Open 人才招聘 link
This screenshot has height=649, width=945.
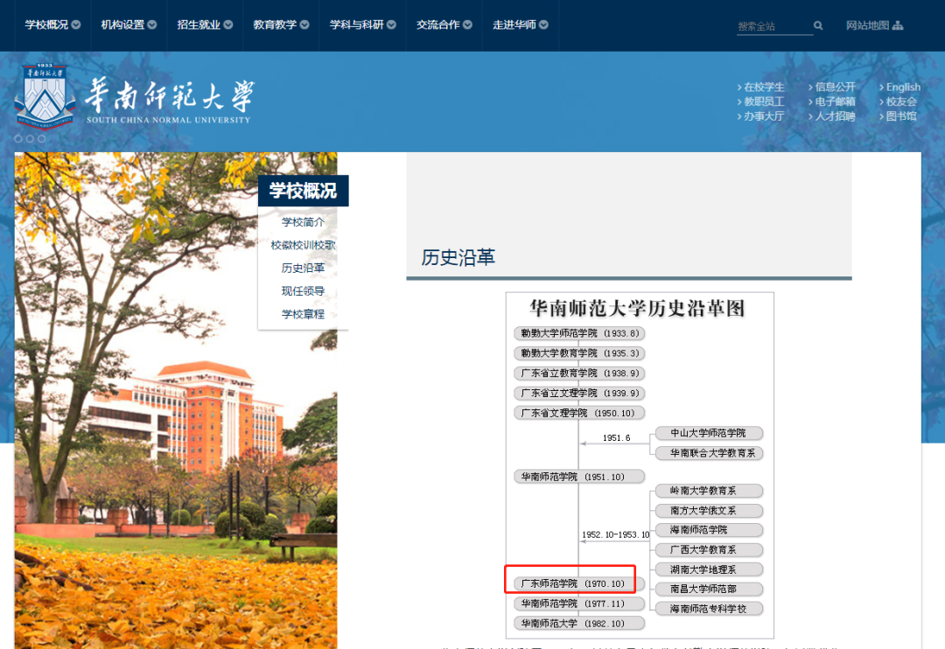click(x=835, y=115)
